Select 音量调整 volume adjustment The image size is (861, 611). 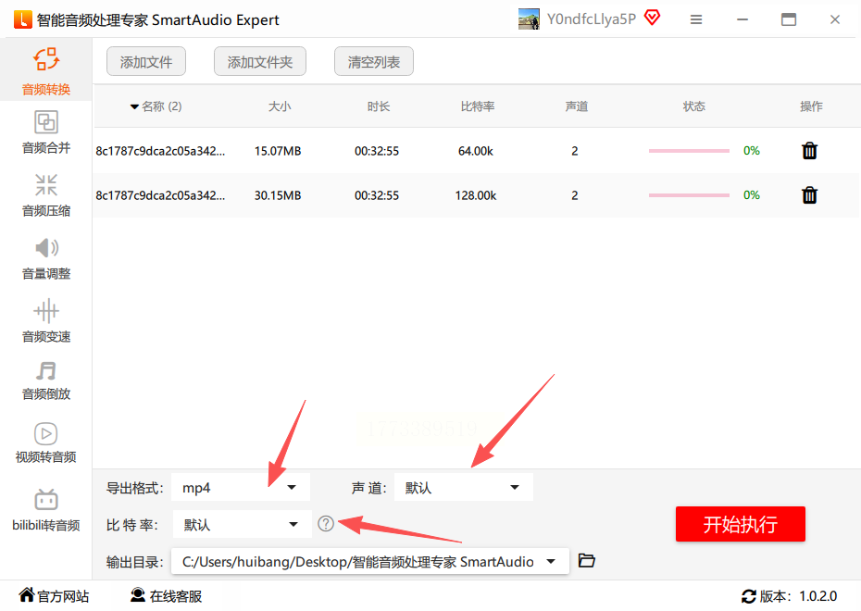46,258
